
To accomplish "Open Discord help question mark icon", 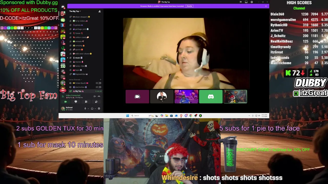I will click(x=252, y=2).
